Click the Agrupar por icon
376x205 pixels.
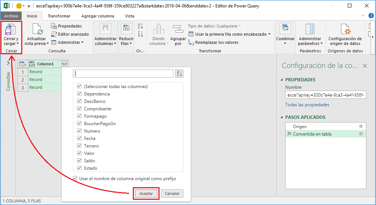pyautogui.click(x=178, y=29)
